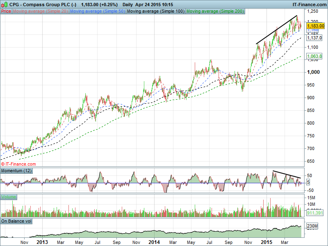Open the Momentum (12) indicator label
This screenshot has width=328, height=246.
click(16, 170)
